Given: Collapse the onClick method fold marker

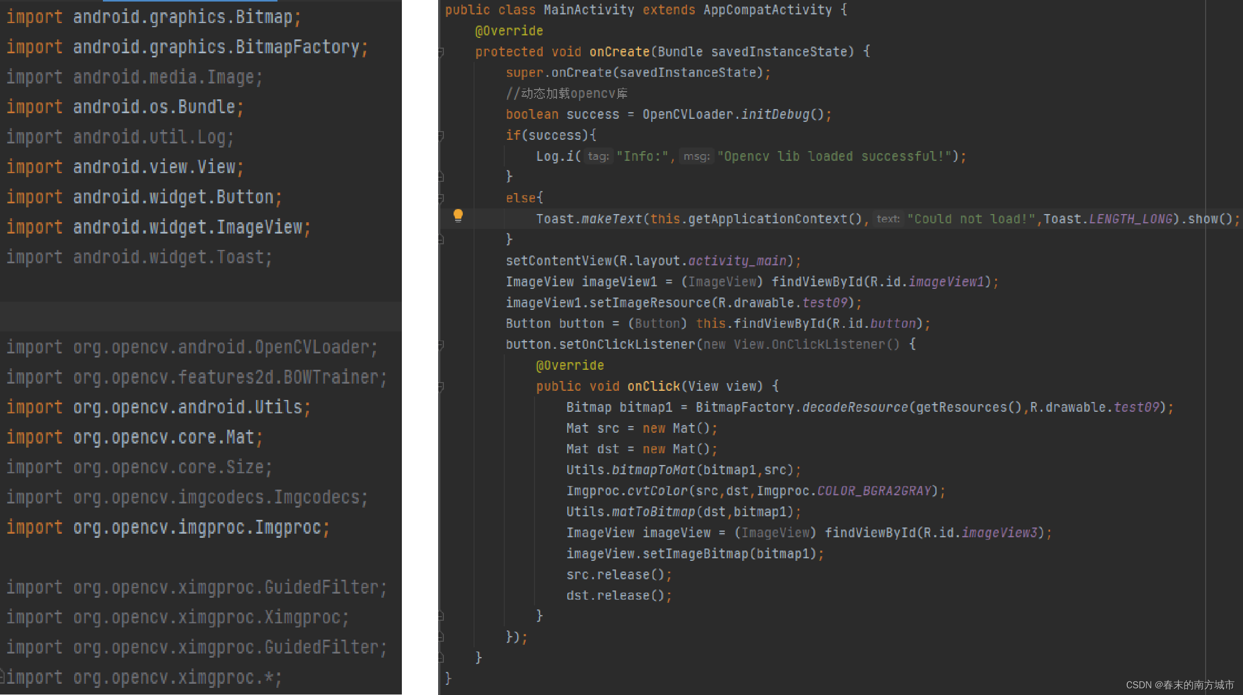Looking at the screenshot, I should 441,387.
